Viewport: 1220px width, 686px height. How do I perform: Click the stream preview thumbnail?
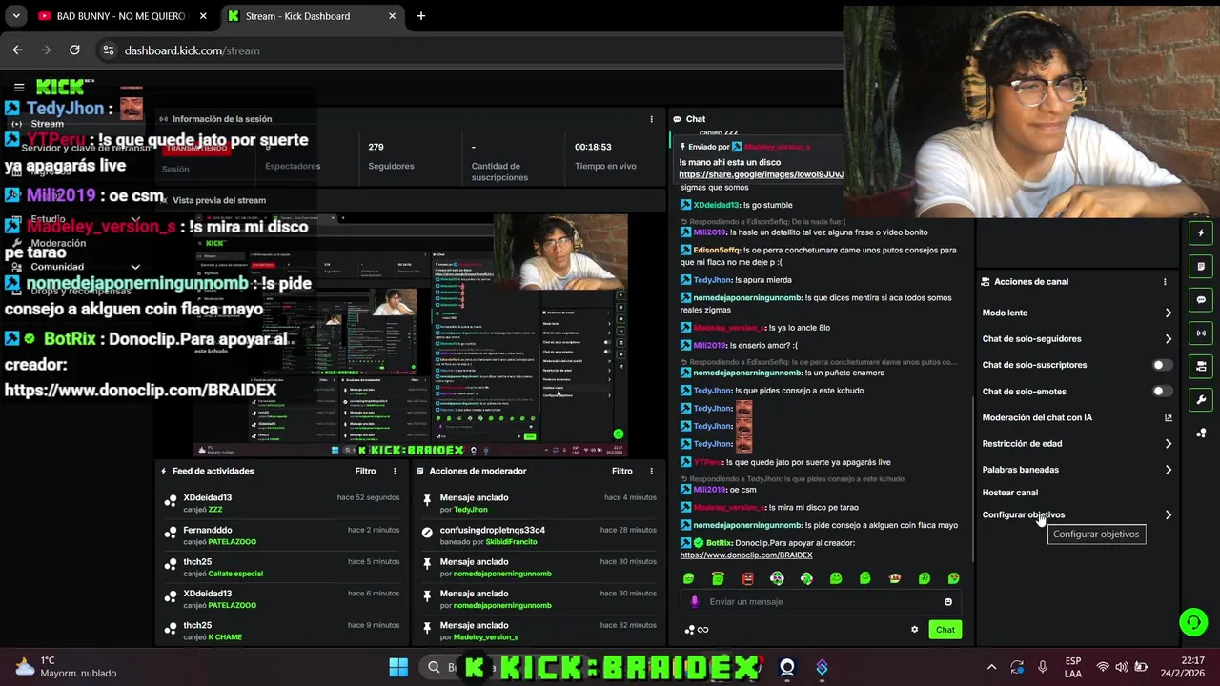[x=412, y=333]
